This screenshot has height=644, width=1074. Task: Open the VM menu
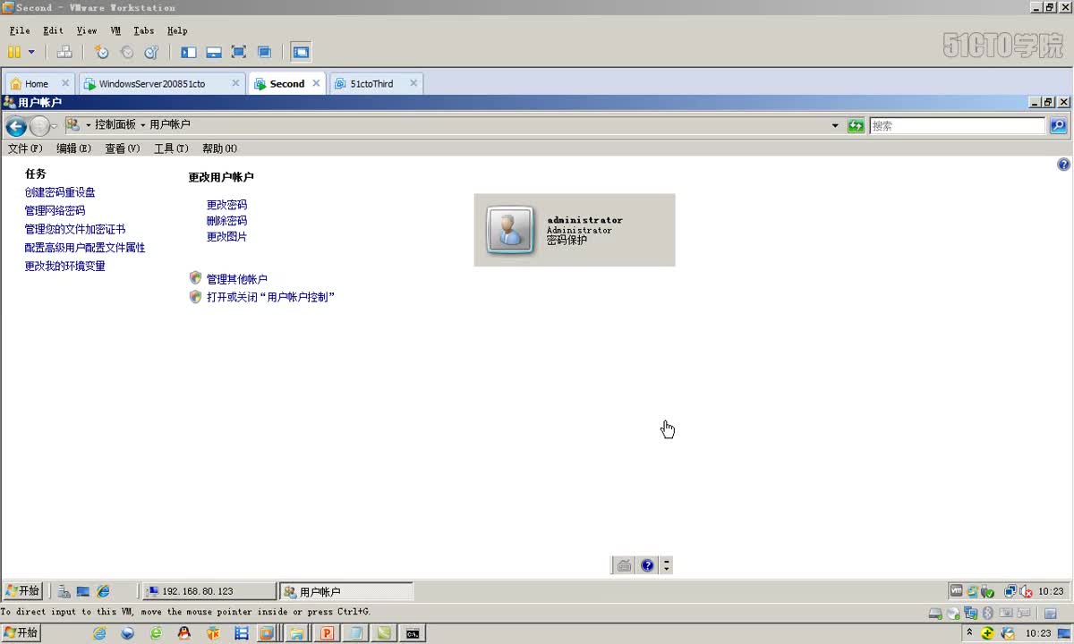click(115, 30)
